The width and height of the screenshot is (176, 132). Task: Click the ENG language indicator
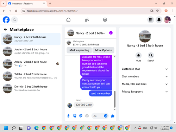(x=145, y=128)
